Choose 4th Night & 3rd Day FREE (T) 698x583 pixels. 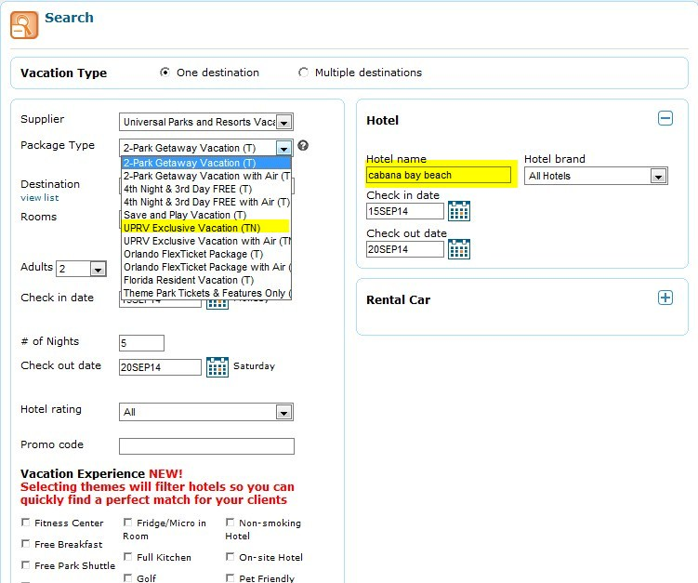point(206,189)
